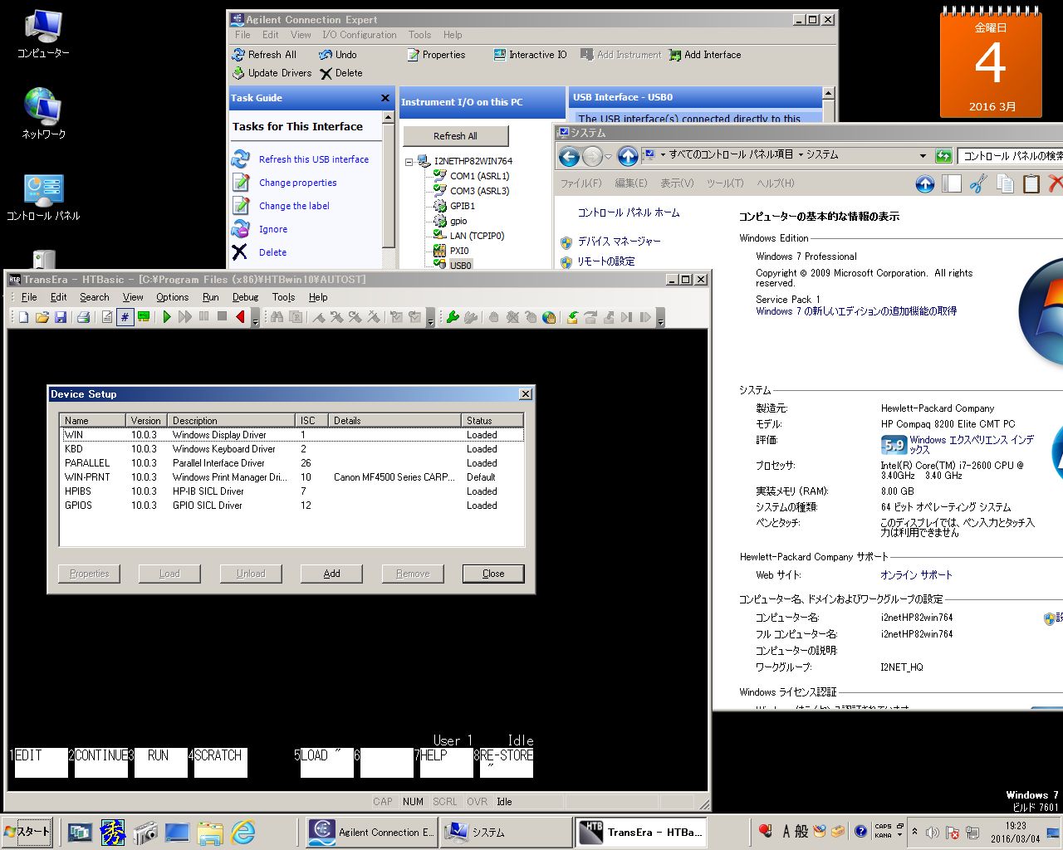Image resolution: width=1063 pixels, height=850 pixels.
Task: Click the Open folder icon in HTBasic toolbar
Action: (42, 317)
